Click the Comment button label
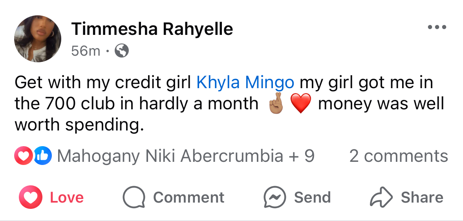Viewport: 463px width, 221px height. coord(188,197)
